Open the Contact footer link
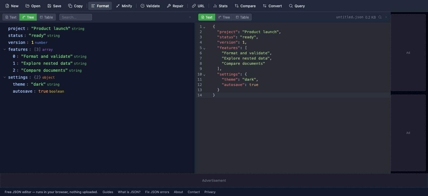The width and height of the screenshot is (428, 196). click(x=194, y=192)
